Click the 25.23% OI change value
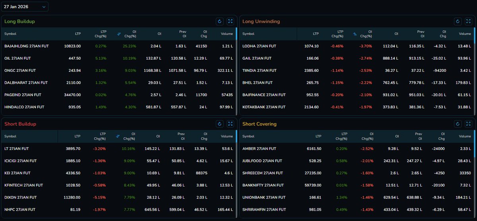 [x=130, y=46]
